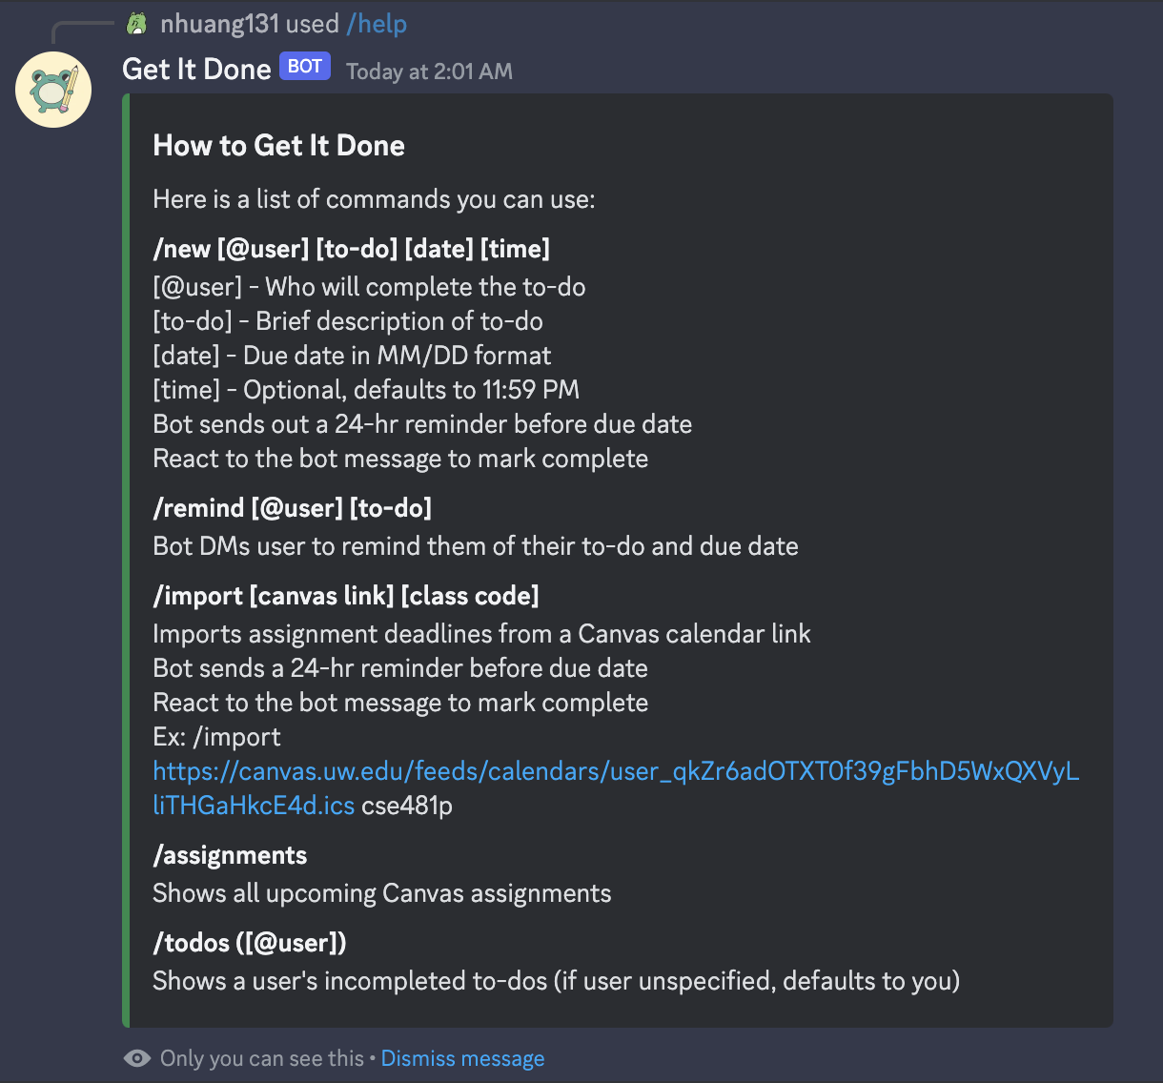Click nhuang131's small frog avatar

click(137, 24)
